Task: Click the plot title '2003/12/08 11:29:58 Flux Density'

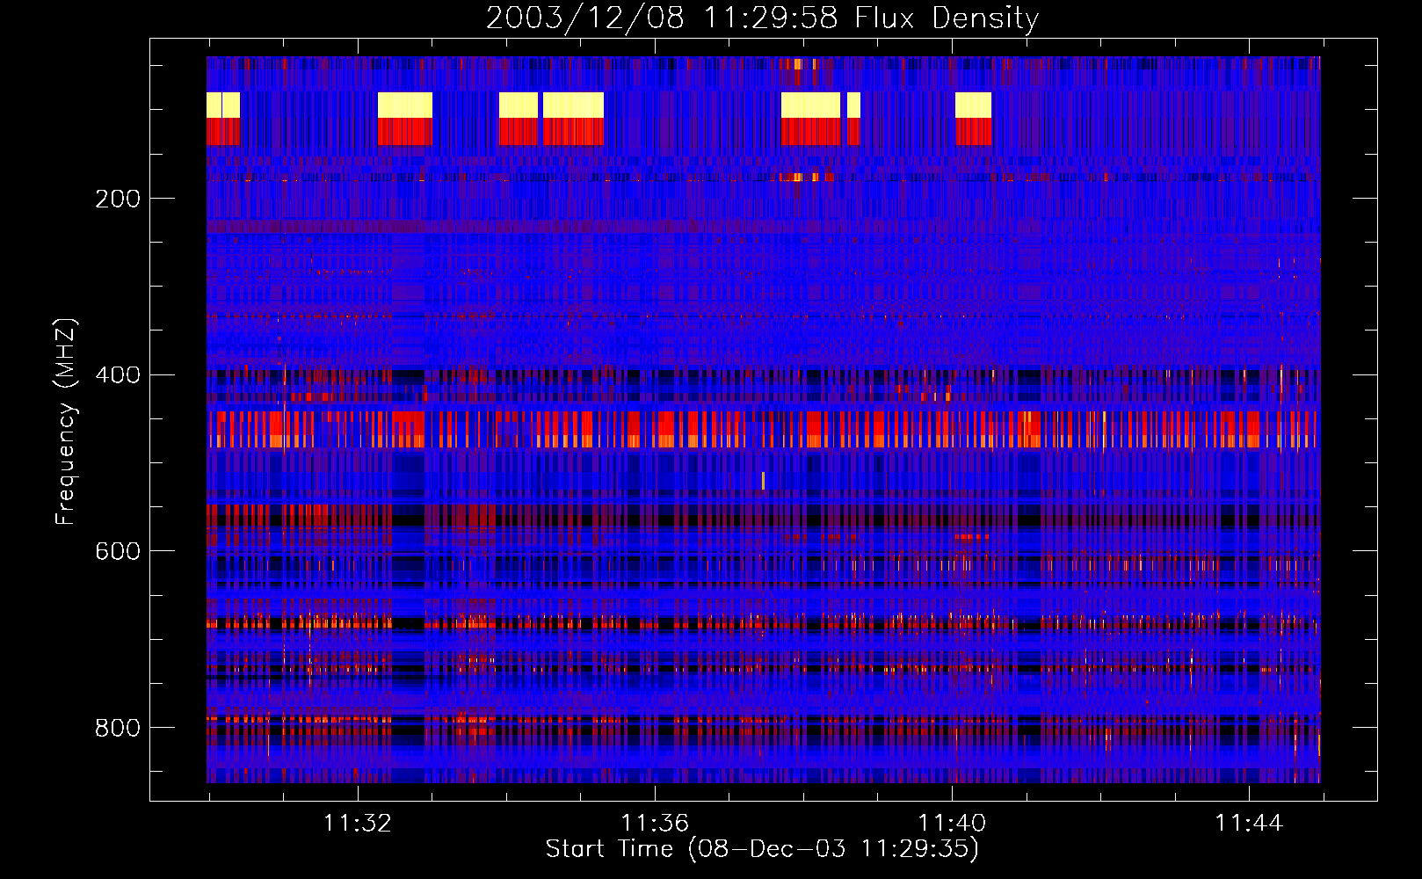Action: click(x=763, y=18)
